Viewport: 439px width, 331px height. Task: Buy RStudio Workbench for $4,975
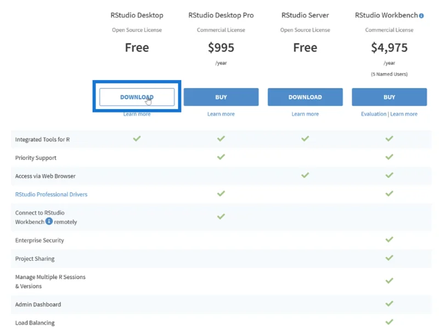coord(389,97)
